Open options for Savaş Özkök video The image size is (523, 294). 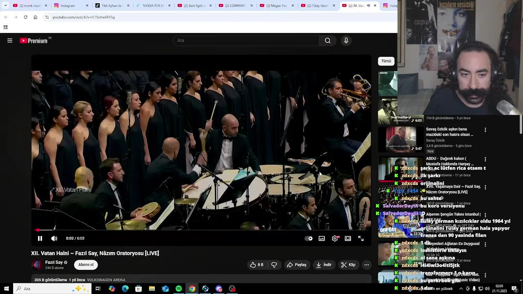click(485, 130)
